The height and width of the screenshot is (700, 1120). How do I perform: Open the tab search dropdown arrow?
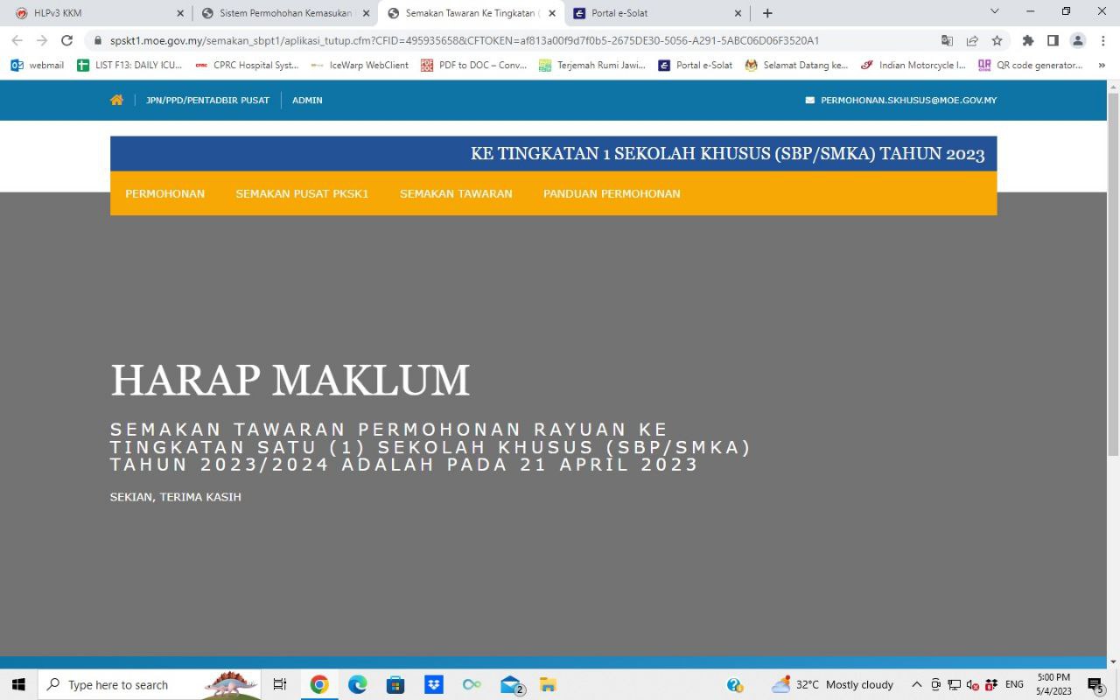click(x=994, y=12)
